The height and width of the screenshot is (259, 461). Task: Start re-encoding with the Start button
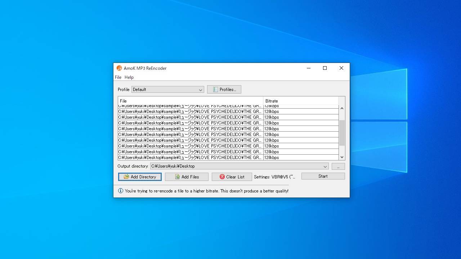tap(323, 176)
